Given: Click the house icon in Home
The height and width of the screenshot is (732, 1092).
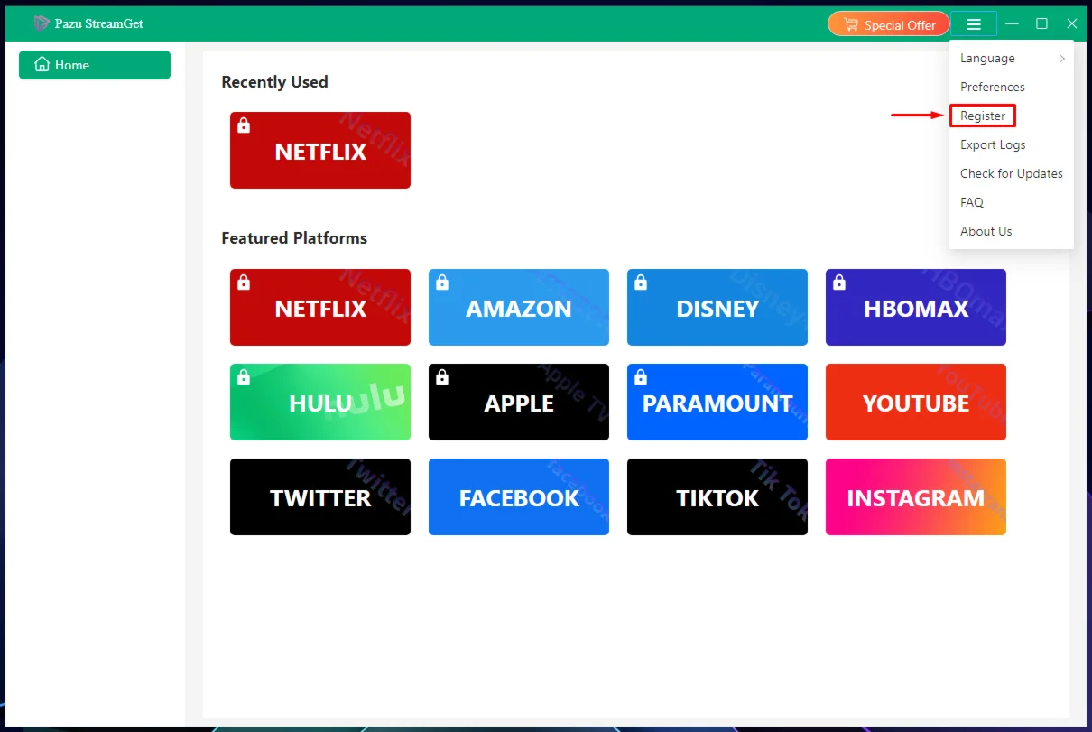Looking at the screenshot, I should click(x=42, y=65).
